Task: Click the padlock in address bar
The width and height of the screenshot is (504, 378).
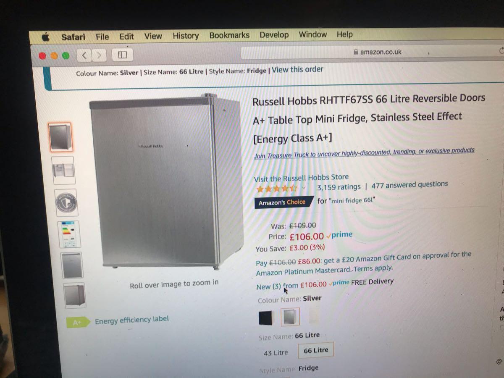Action: coord(356,52)
